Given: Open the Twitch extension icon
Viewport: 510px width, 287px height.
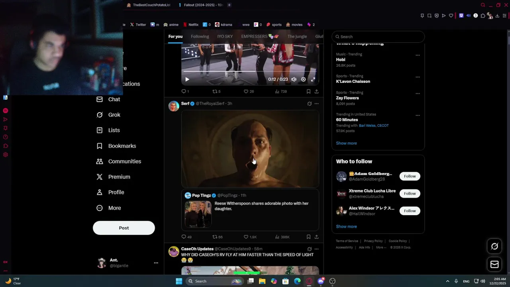Looking at the screenshot, I should pos(461,16).
